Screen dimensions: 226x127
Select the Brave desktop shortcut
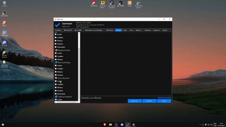coord(4,24)
